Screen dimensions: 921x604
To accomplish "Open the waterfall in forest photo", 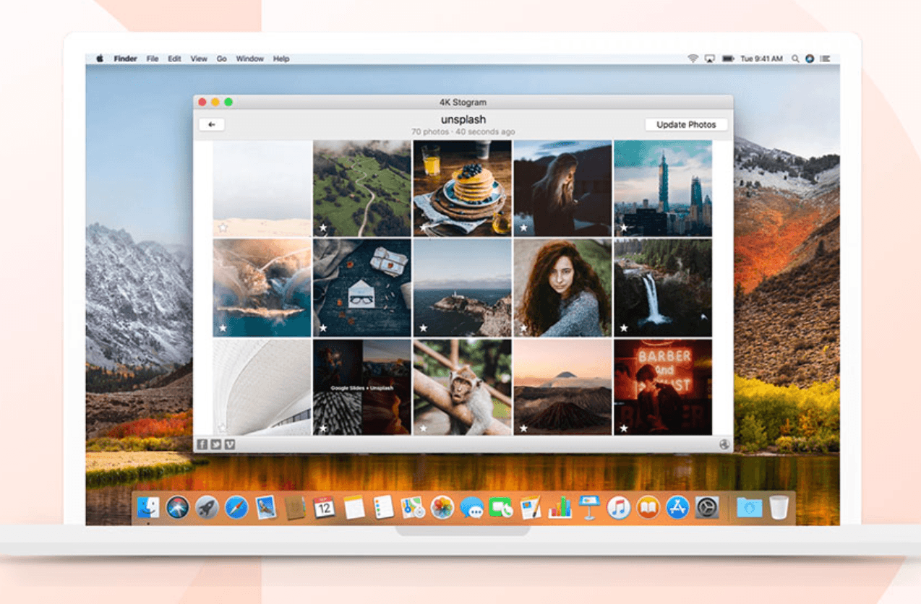I will (x=663, y=288).
